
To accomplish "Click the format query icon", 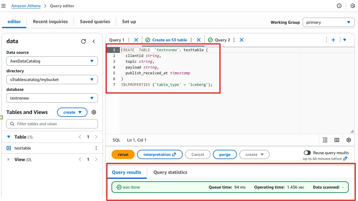I will (x=325, y=140).
